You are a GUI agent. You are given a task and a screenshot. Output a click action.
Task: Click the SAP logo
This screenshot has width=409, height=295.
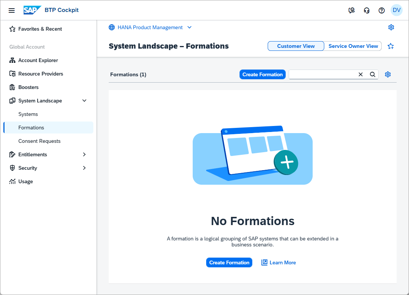tap(32, 10)
